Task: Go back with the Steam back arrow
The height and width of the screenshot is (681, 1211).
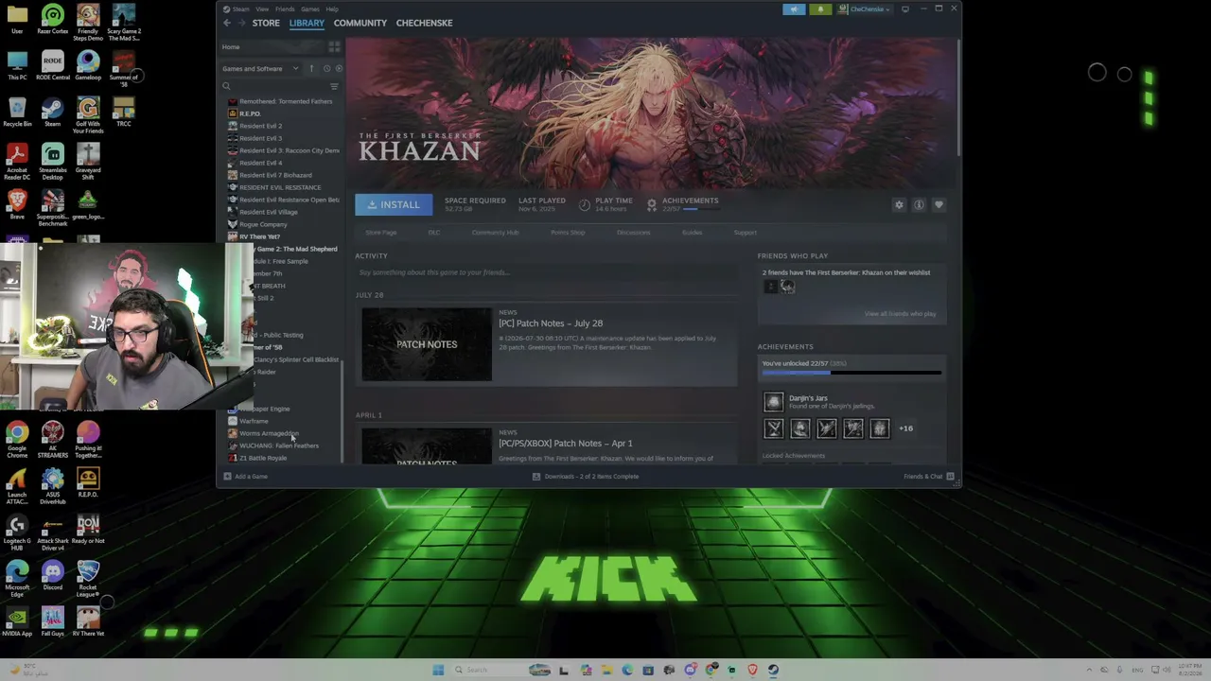Action: pyautogui.click(x=227, y=23)
